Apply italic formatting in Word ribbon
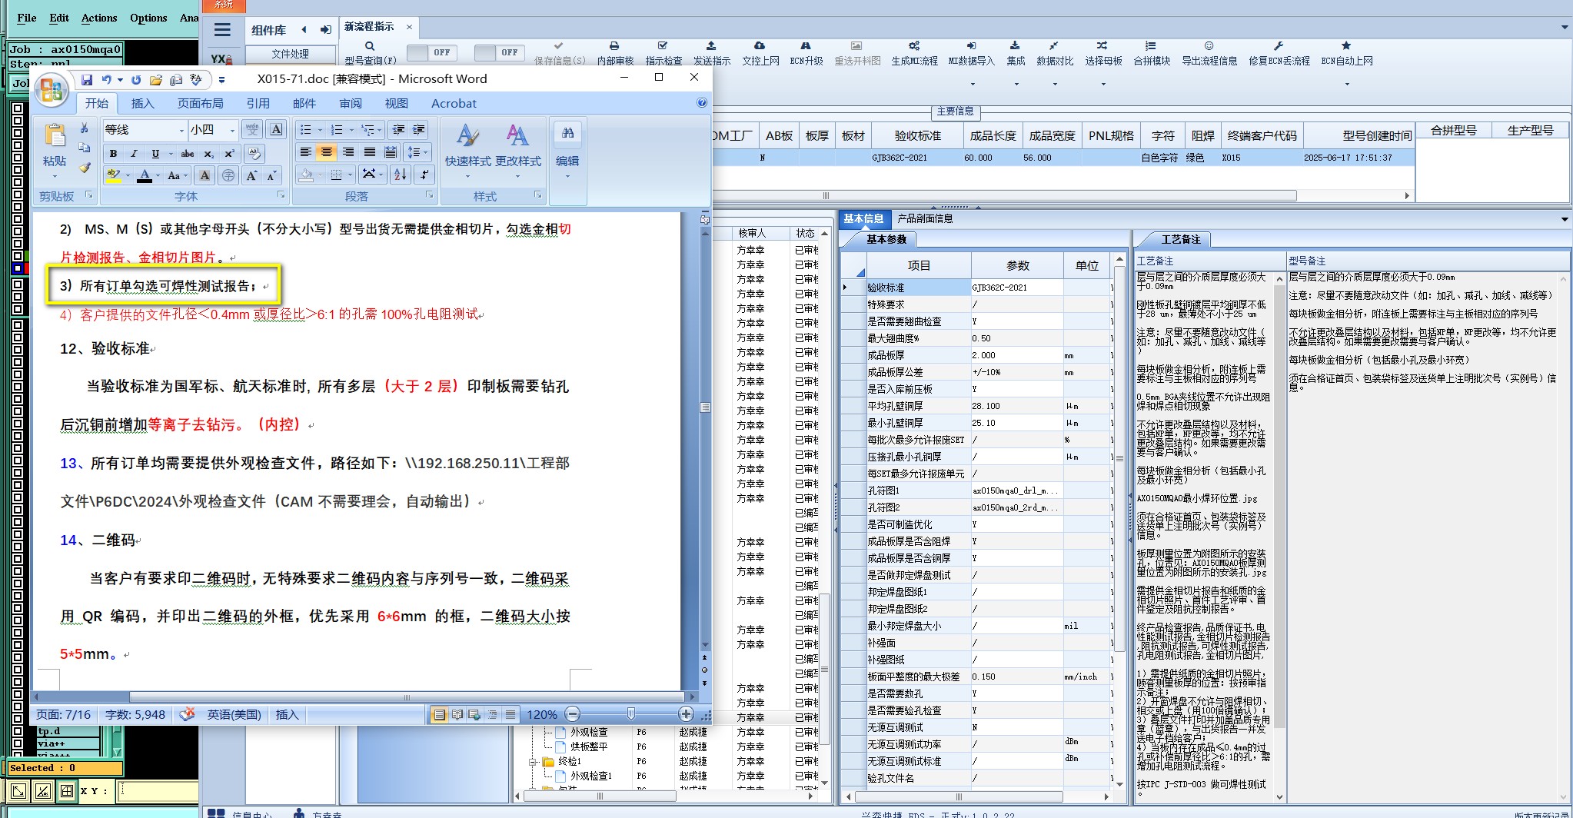Image resolution: width=1573 pixels, height=818 pixels. tap(134, 154)
